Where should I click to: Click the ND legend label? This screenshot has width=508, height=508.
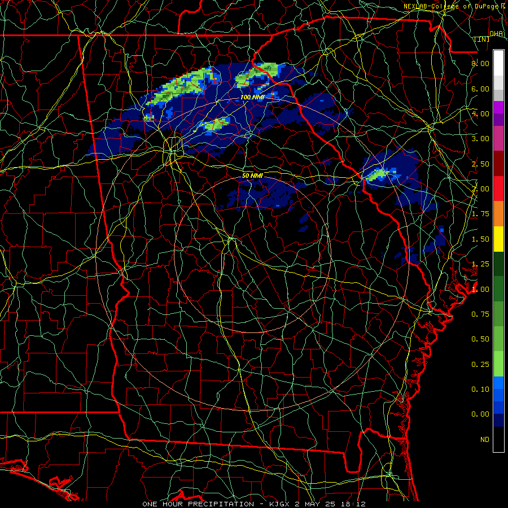pos(485,440)
